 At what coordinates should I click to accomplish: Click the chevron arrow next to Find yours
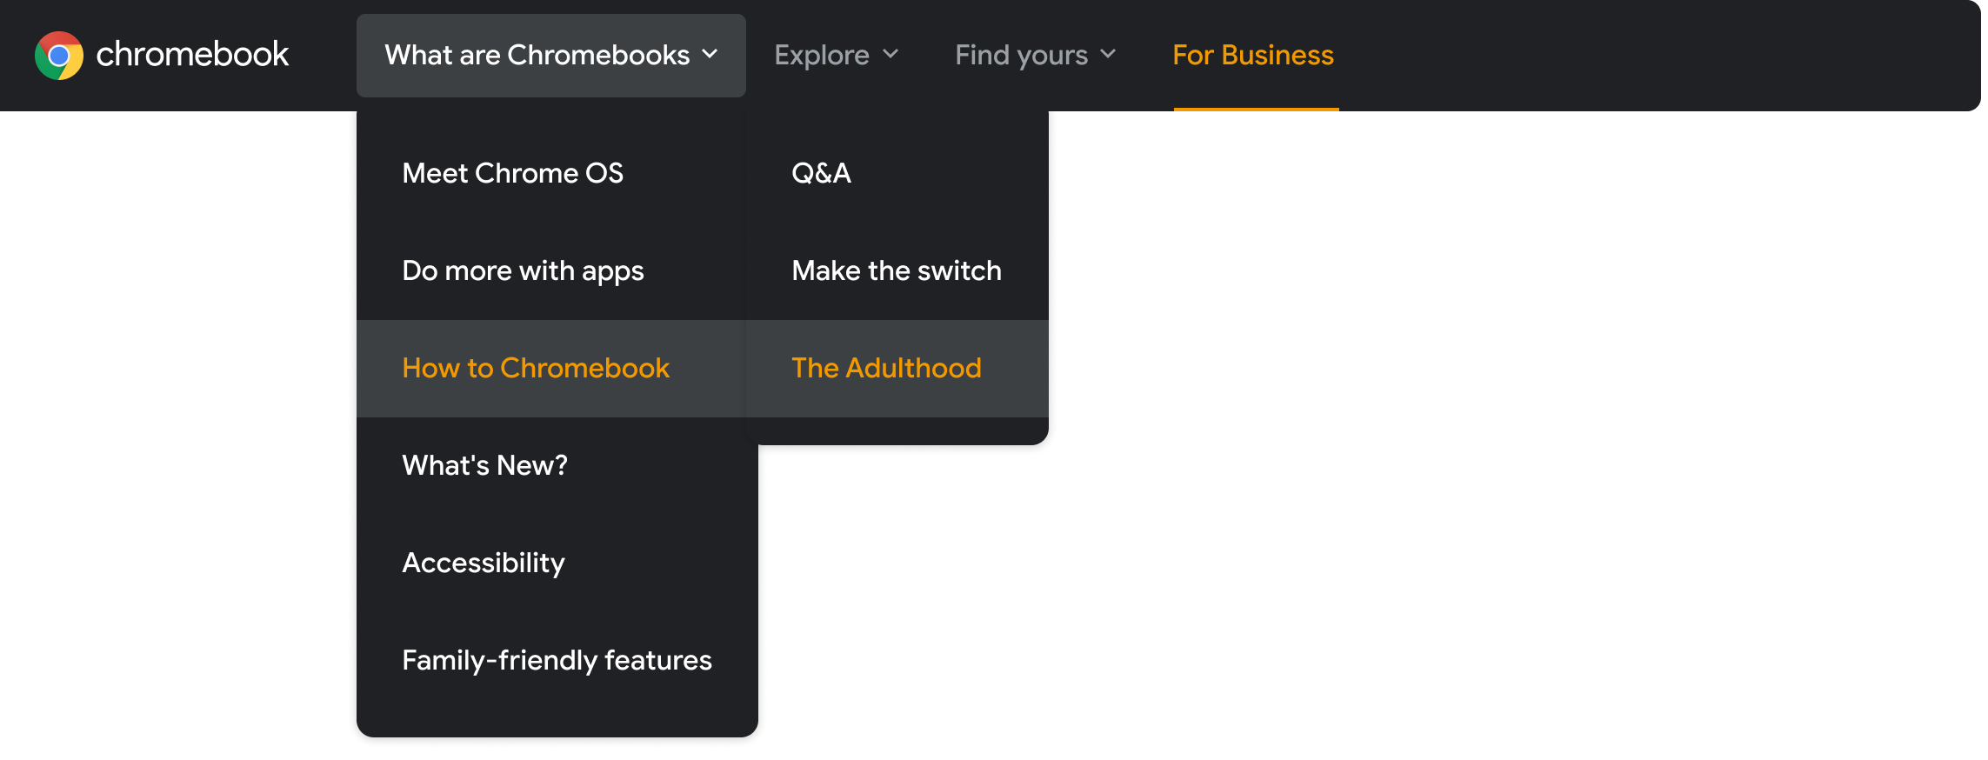1108,55
